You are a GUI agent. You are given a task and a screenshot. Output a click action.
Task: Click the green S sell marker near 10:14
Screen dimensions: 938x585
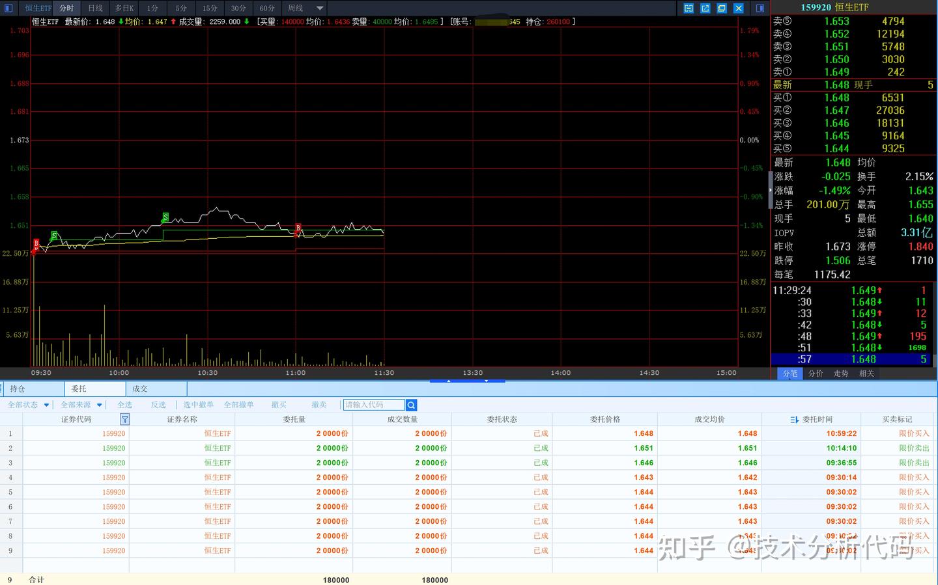point(165,217)
